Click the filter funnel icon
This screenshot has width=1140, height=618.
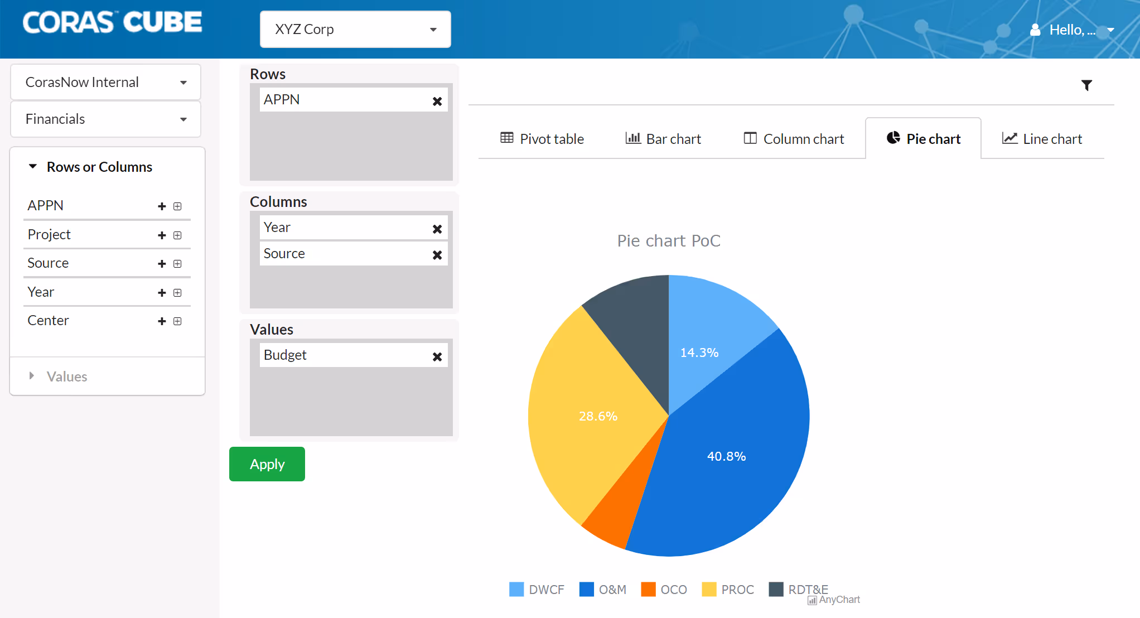(1087, 85)
